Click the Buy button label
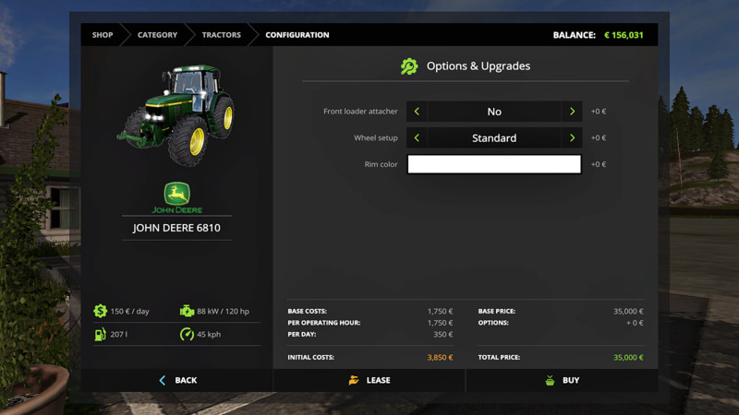739x415 pixels. click(x=571, y=380)
